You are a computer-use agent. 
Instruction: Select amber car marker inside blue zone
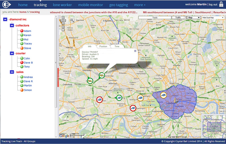pyautogui.click(x=164, y=95)
